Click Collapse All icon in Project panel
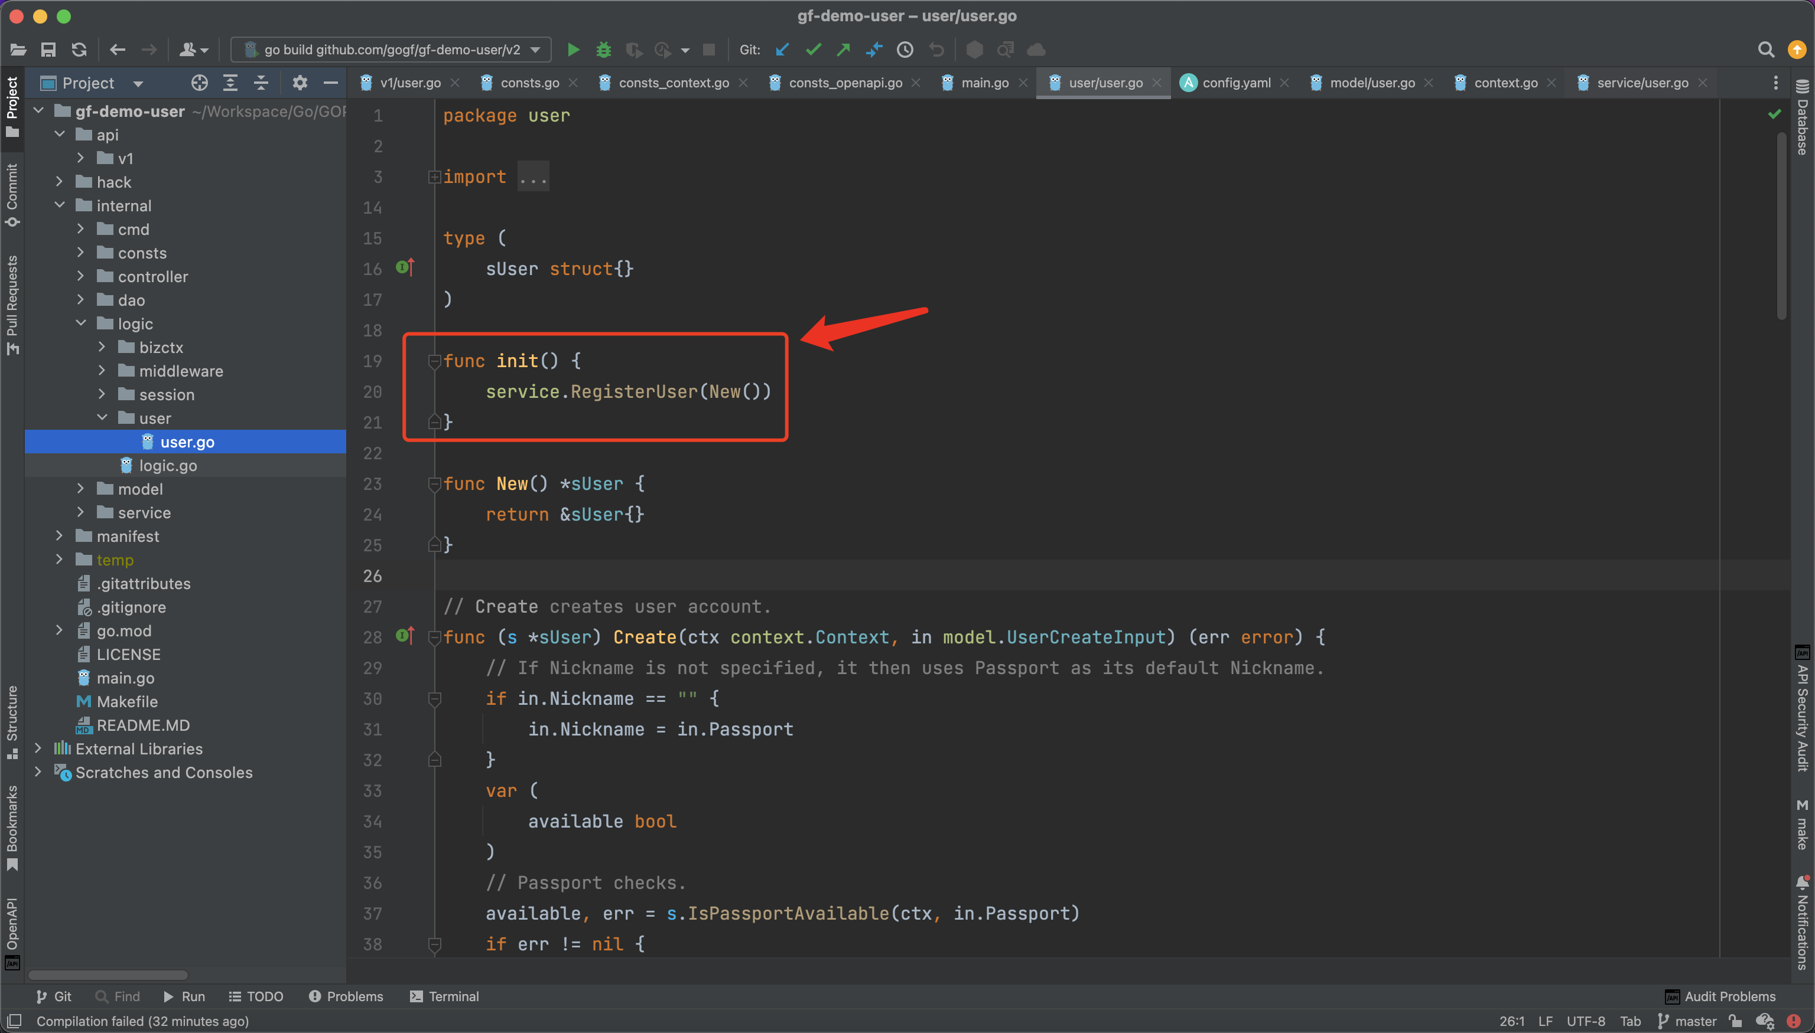The image size is (1815, 1033). tap(261, 83)
